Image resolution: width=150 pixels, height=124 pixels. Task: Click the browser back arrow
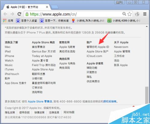coord(5,14)
